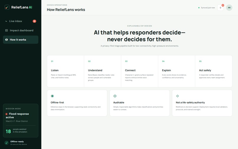Click the ReliefLens AI logo icon
Image resolution: width=238 pixels, height=149 pixels.
click(x=7, y=7)
